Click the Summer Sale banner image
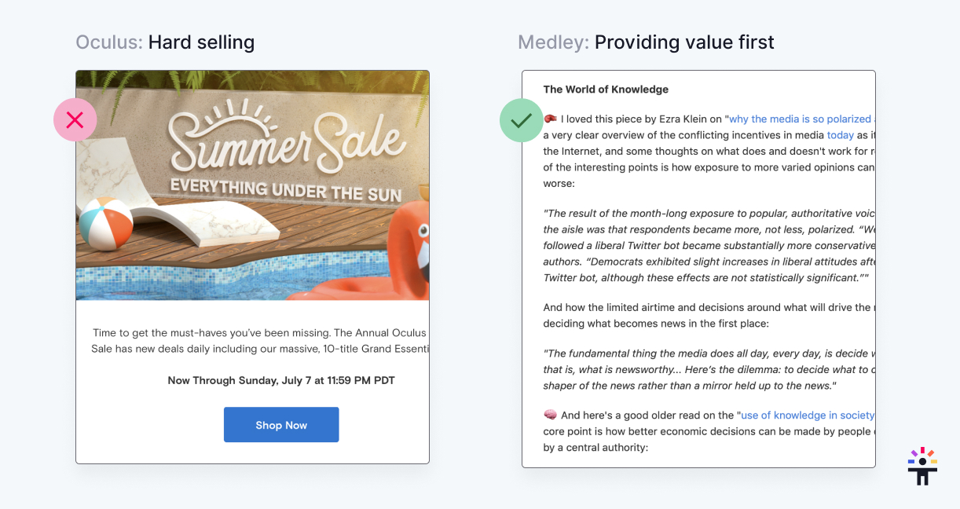The height and width of the screenshot is (509, 960). coord(252,185)
